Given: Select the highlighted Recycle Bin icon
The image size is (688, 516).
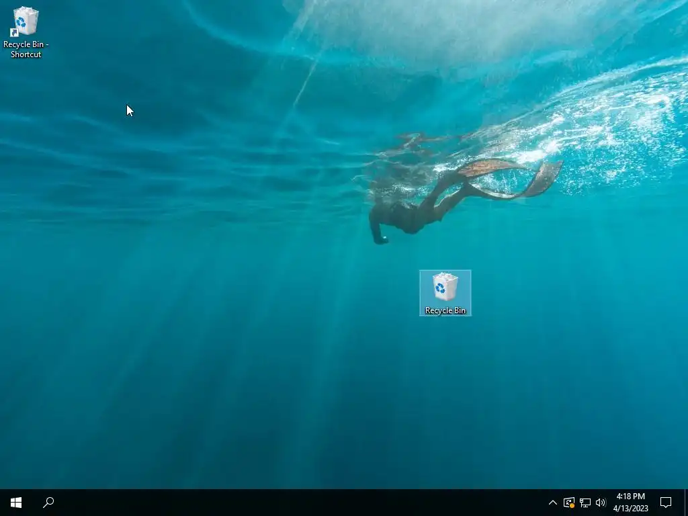Looking at the screenshot, I should pos(445,293).
